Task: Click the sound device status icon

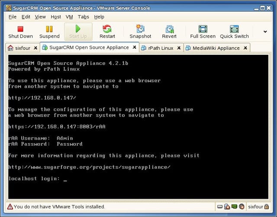Action: 242,207
